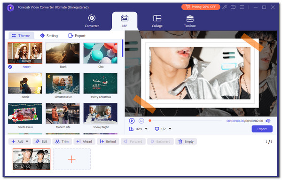Select the Theme sub-tab
This screenshot has height=180, width=282.
pos(21,36)
